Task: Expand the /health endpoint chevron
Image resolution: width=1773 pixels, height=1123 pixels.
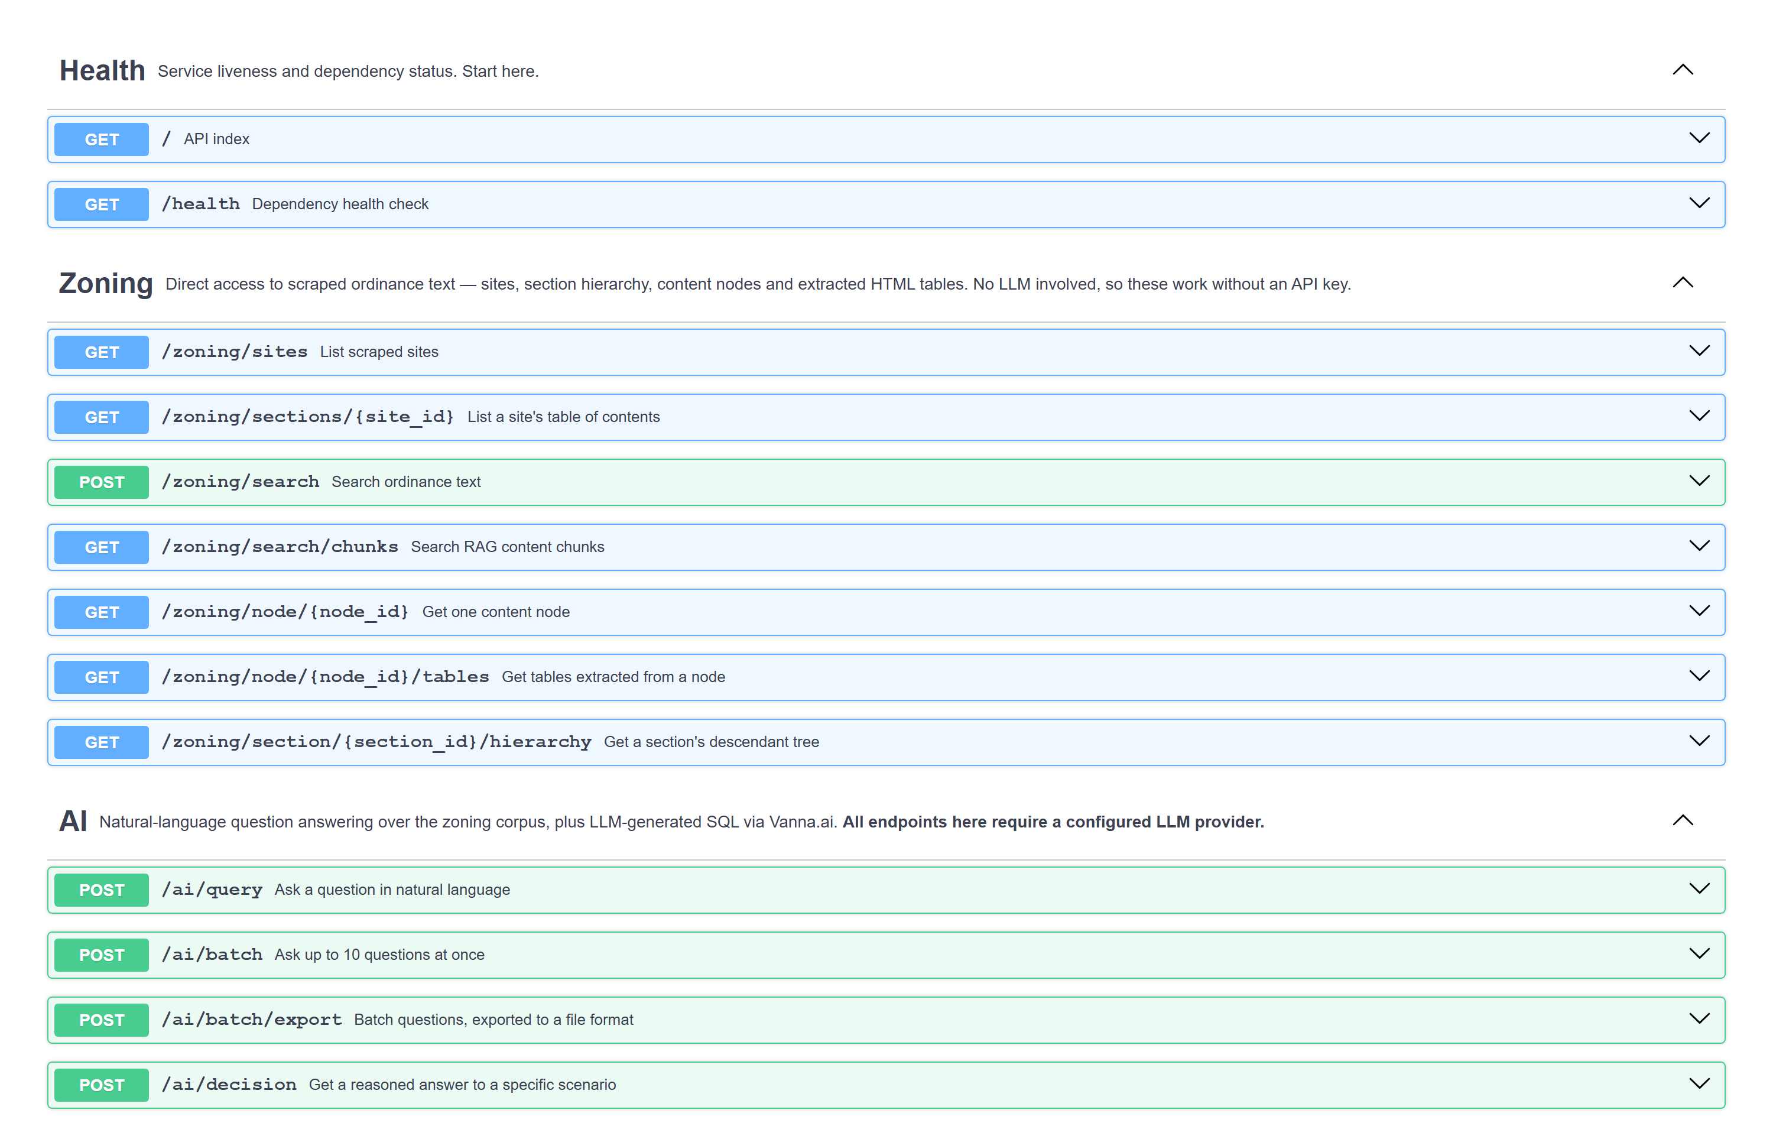Action: (1699, 203)
